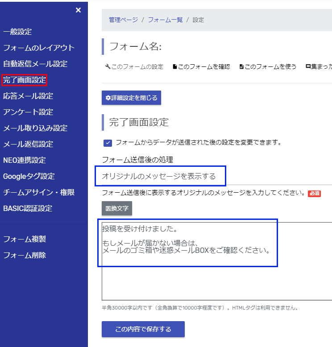
Task: Open メール取り込み設定 in the sidebar
Action: click(x=35, y=128)
